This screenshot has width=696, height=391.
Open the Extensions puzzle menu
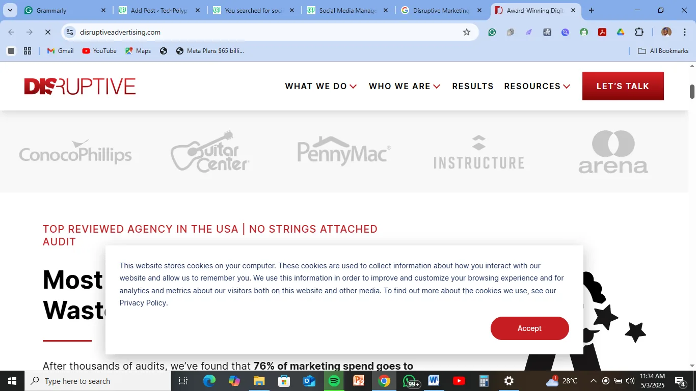tap(639, 32)
